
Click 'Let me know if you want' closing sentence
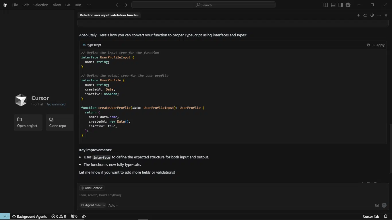click(x=127, y=172)
